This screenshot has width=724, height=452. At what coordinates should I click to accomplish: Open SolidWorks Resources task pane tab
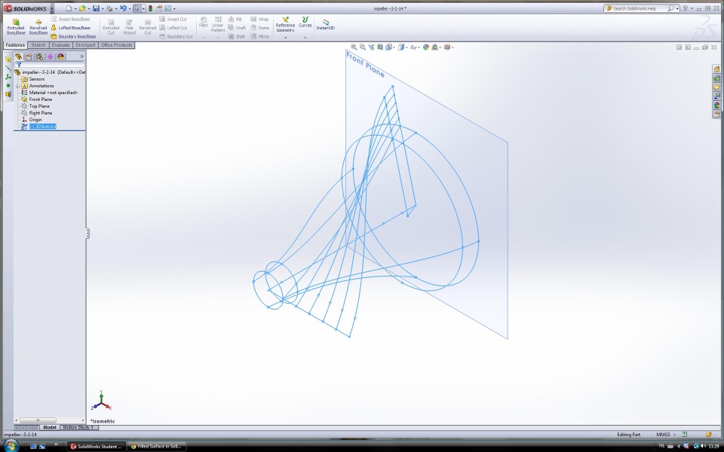716,69
